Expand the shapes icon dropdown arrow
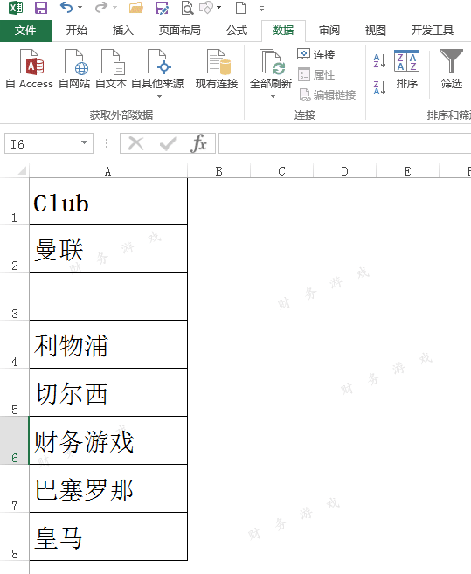The image size is (471, 574). (x=219, y=8)
